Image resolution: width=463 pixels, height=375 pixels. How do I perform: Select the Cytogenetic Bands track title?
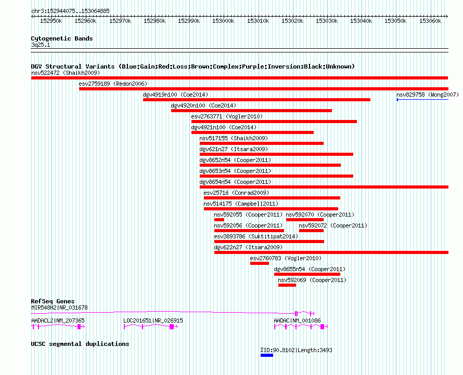(62, 38)
